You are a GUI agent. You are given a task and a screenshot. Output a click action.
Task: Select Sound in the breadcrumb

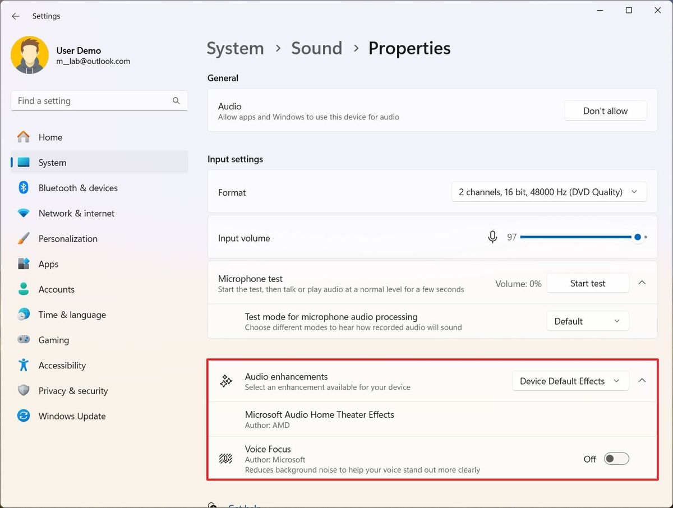[316, 48]
